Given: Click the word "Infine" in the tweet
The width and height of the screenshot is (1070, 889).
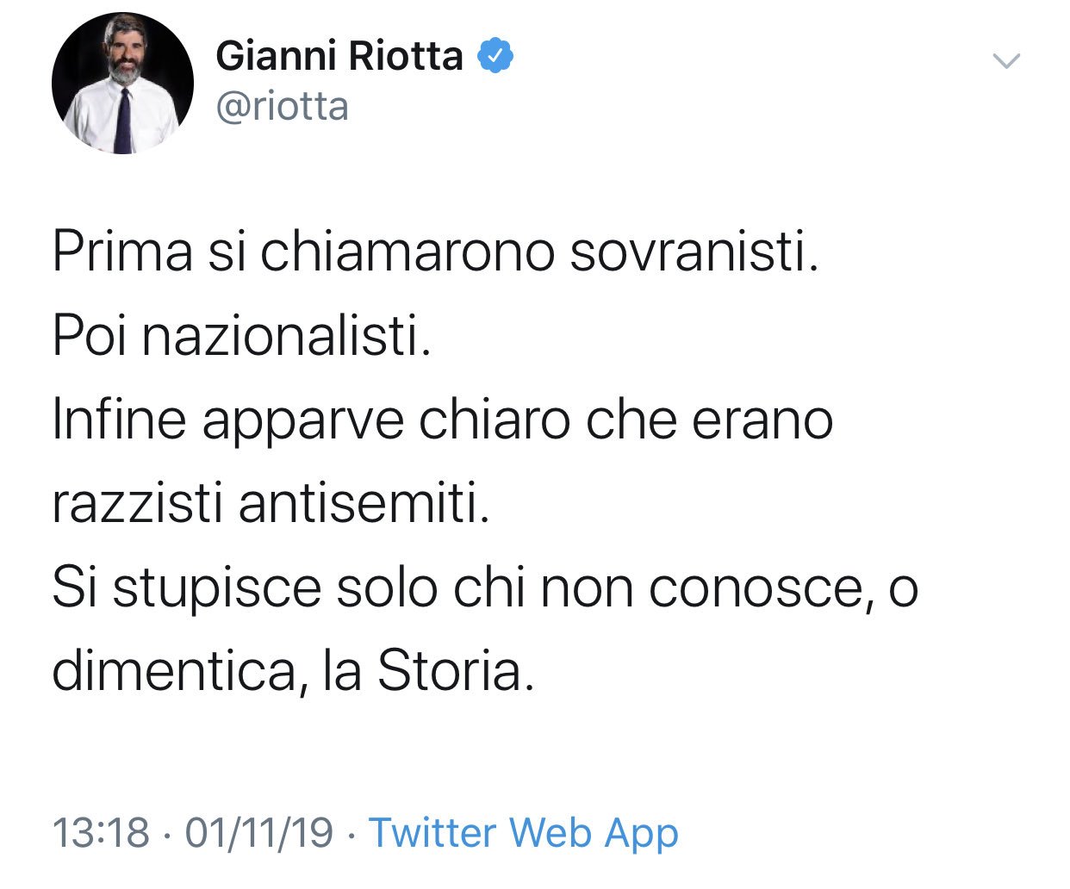Looking at the screenshot, I should (x=119, y=420).
